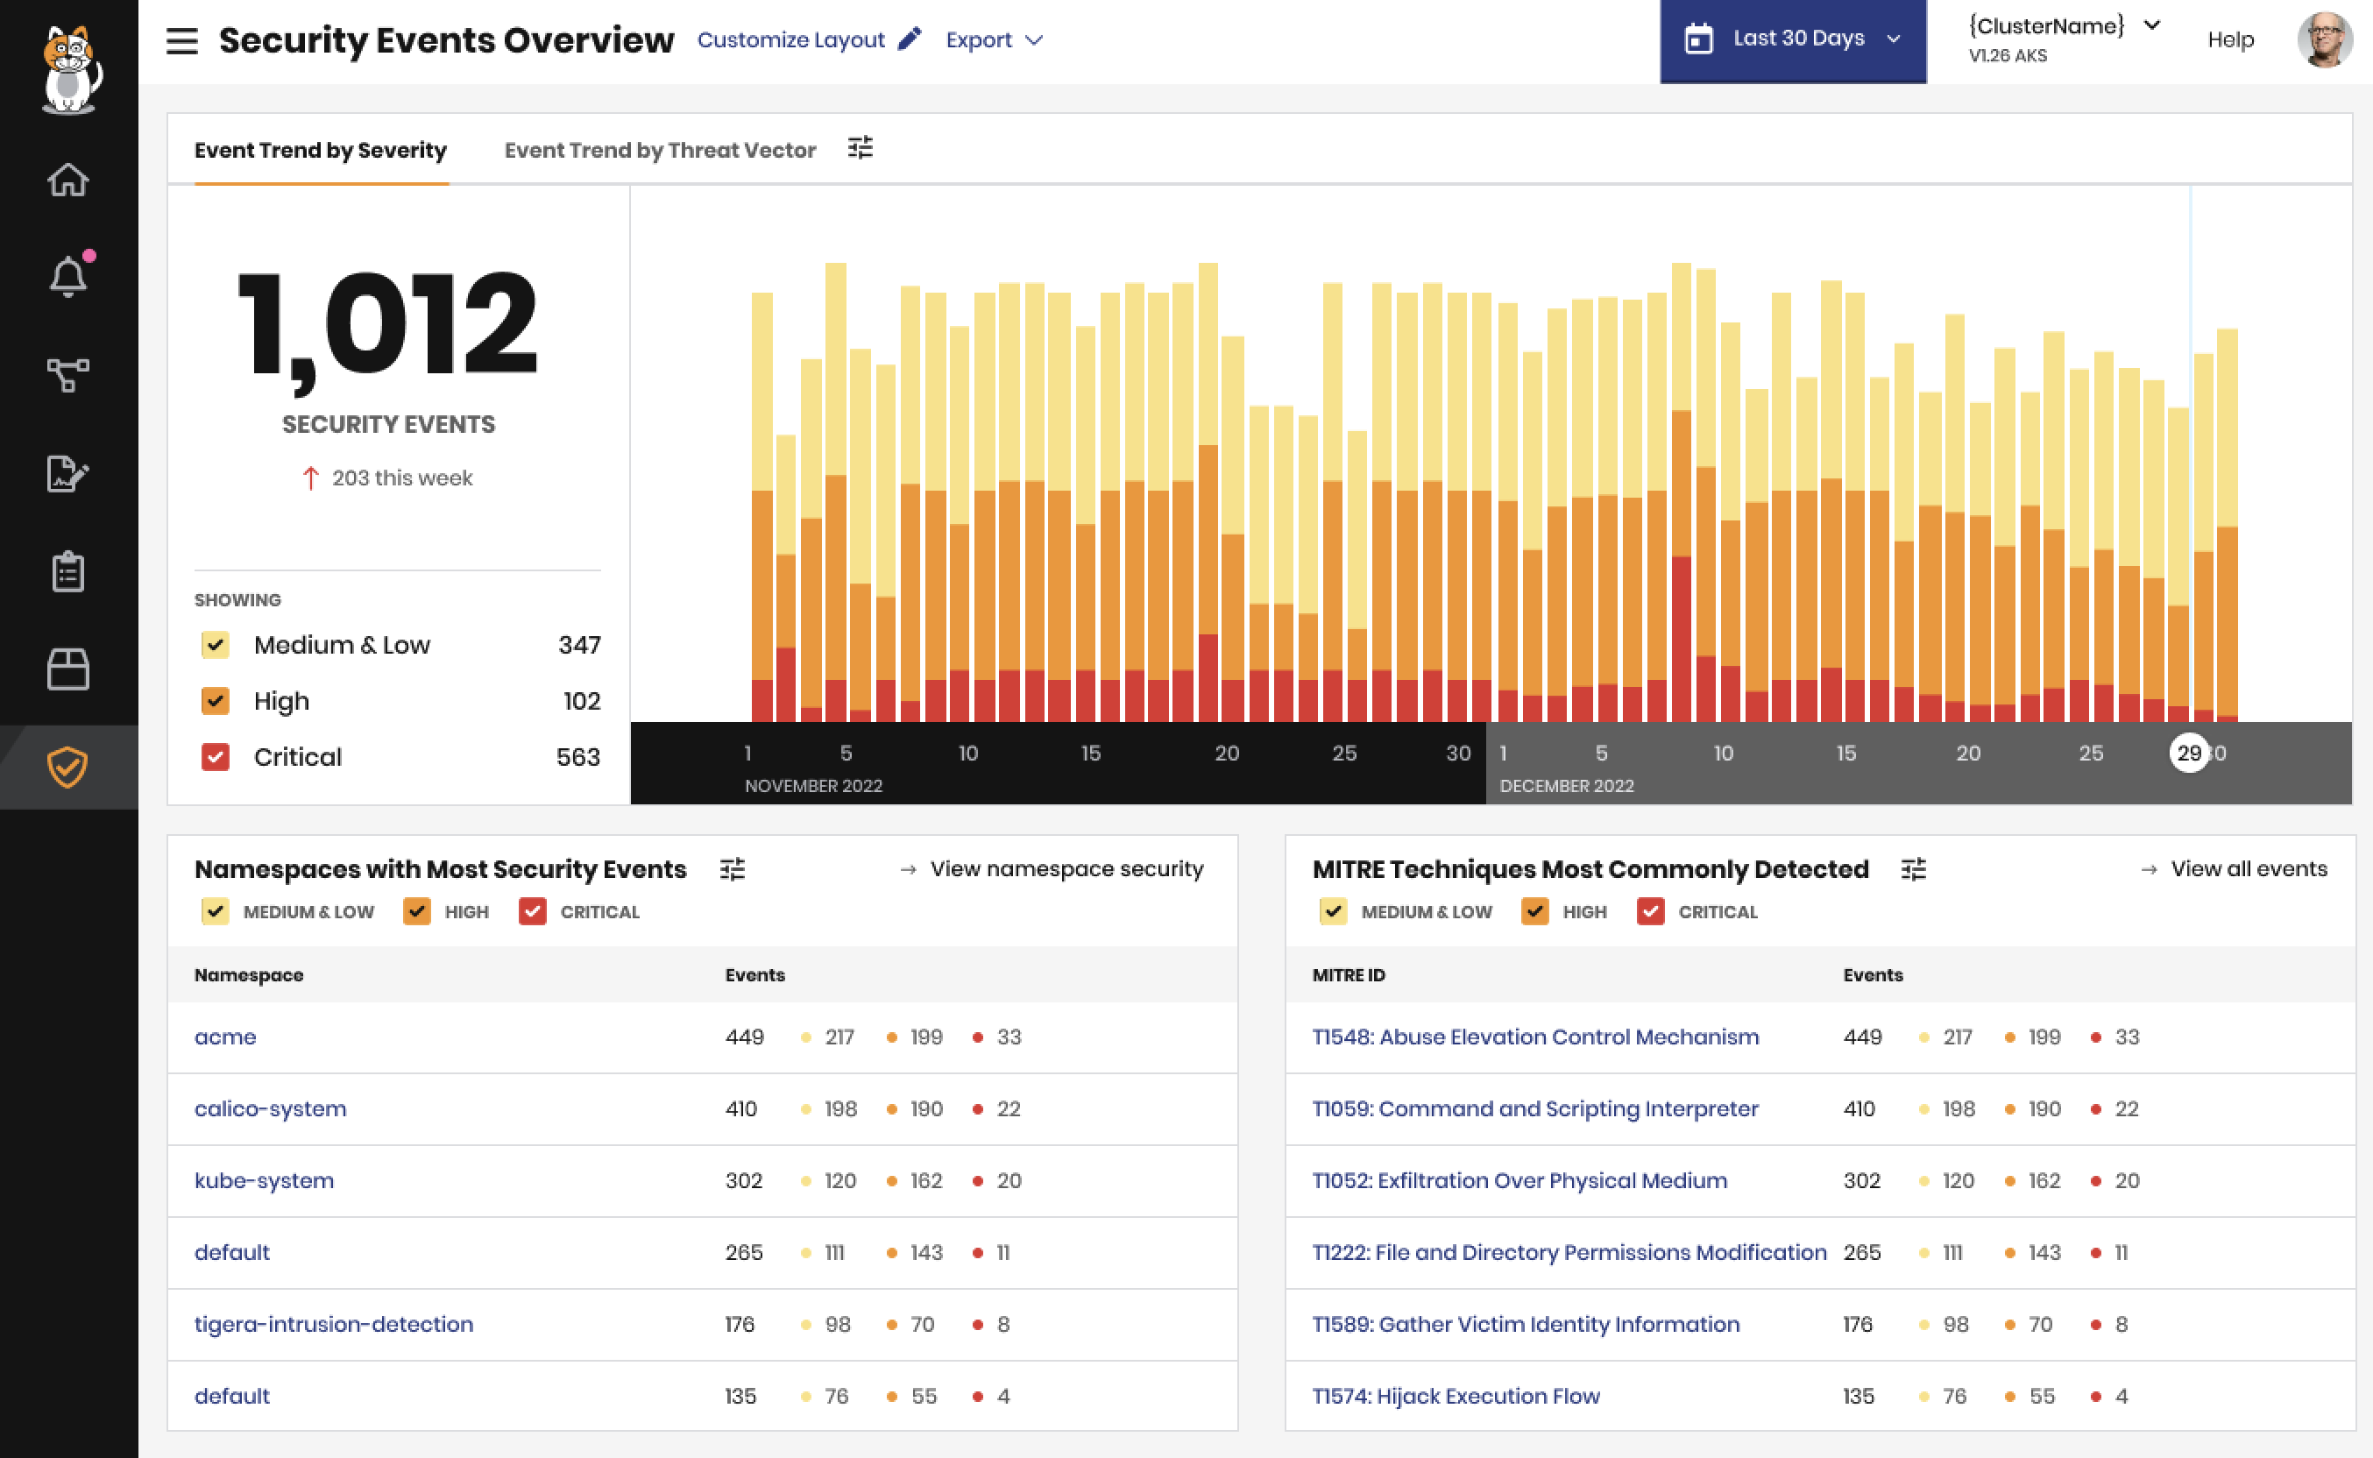The height and width of the screenshot is (1458, 2373).
Task: Click the filter sliders icon on MITRE table
Action: pos(1912,868)
